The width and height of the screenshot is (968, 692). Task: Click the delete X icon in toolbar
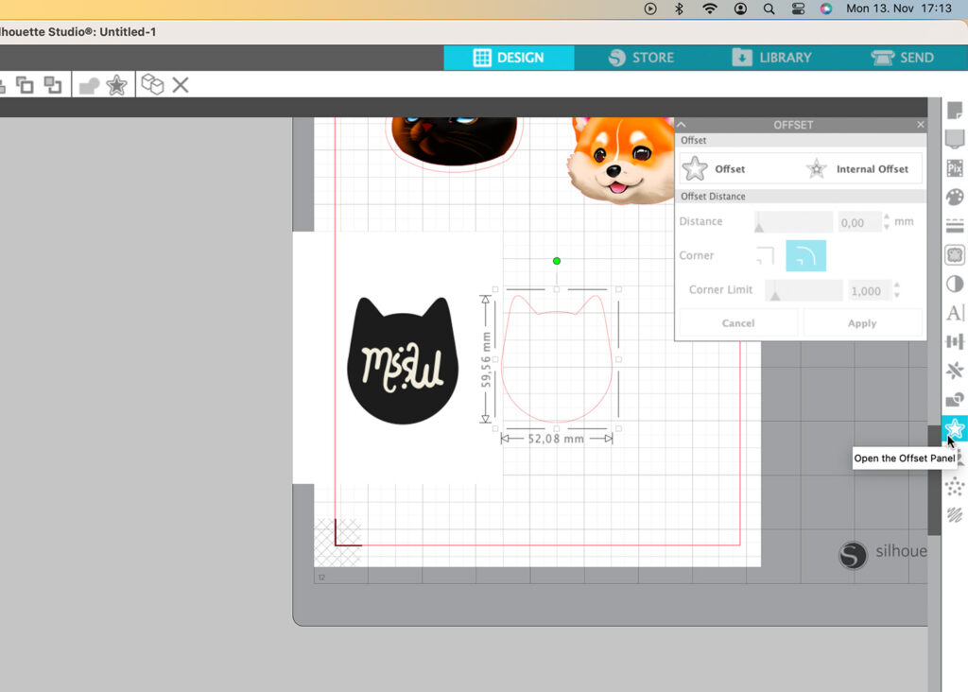(x=181, y=85)
